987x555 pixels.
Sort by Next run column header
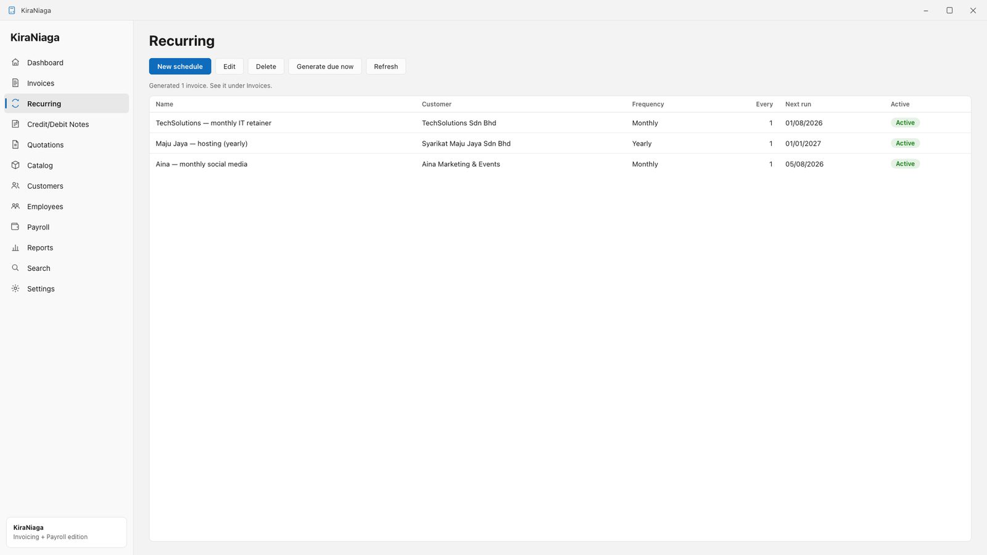click(x=798, y=104)
